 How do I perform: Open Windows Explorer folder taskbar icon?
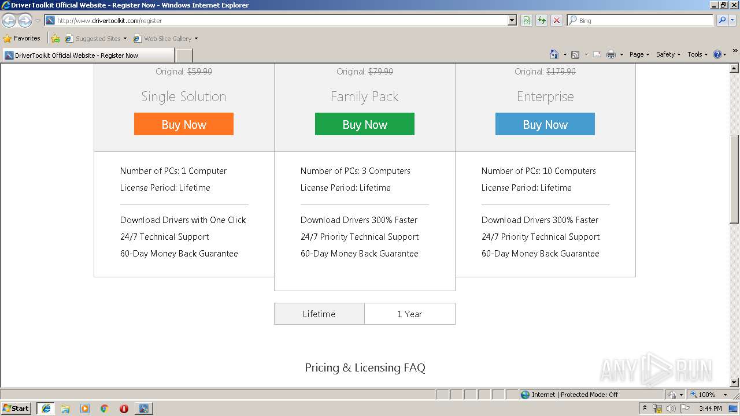click(65, 408)
